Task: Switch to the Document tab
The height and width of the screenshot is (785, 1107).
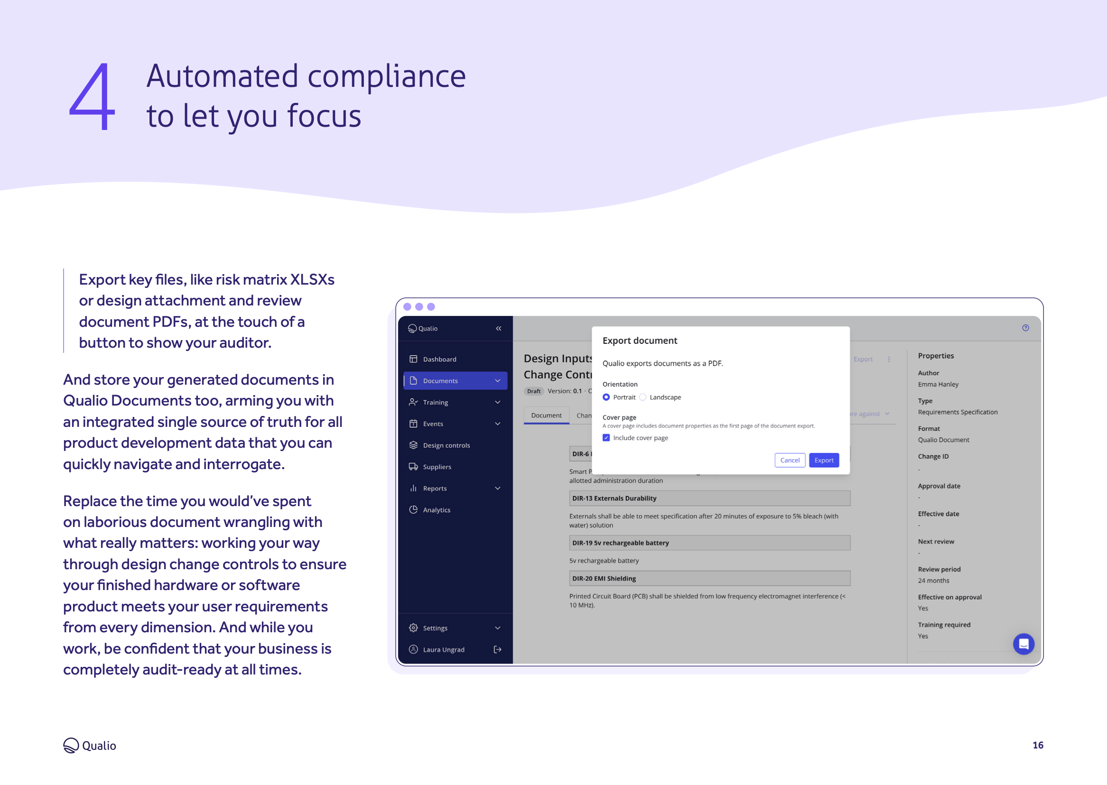Action: tap(546, 415)
